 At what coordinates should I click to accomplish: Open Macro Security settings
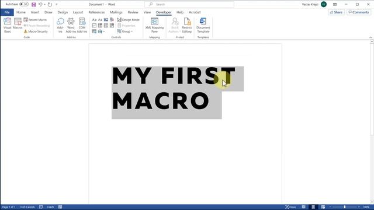36,32
